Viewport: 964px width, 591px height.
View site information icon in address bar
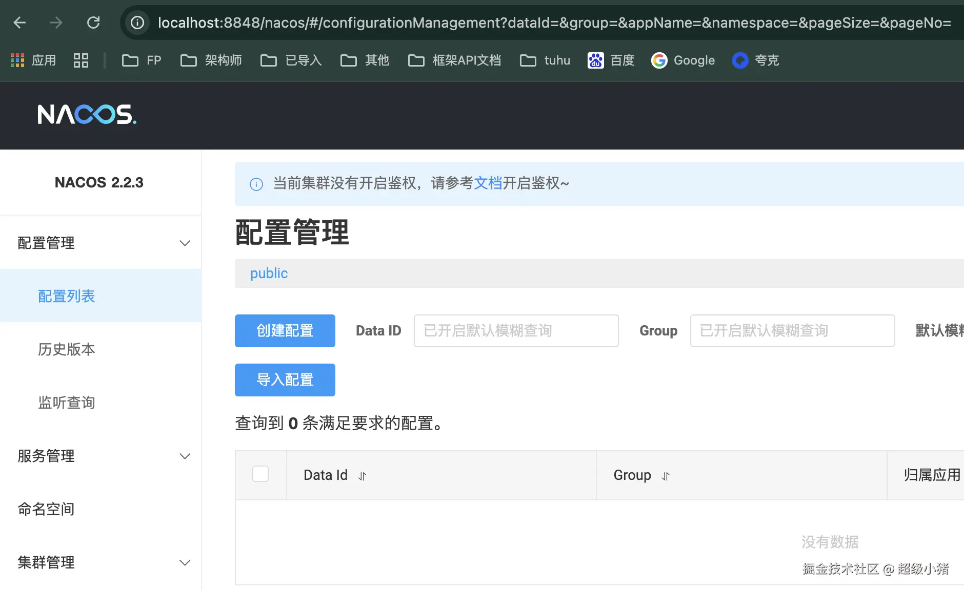point(137,23)
